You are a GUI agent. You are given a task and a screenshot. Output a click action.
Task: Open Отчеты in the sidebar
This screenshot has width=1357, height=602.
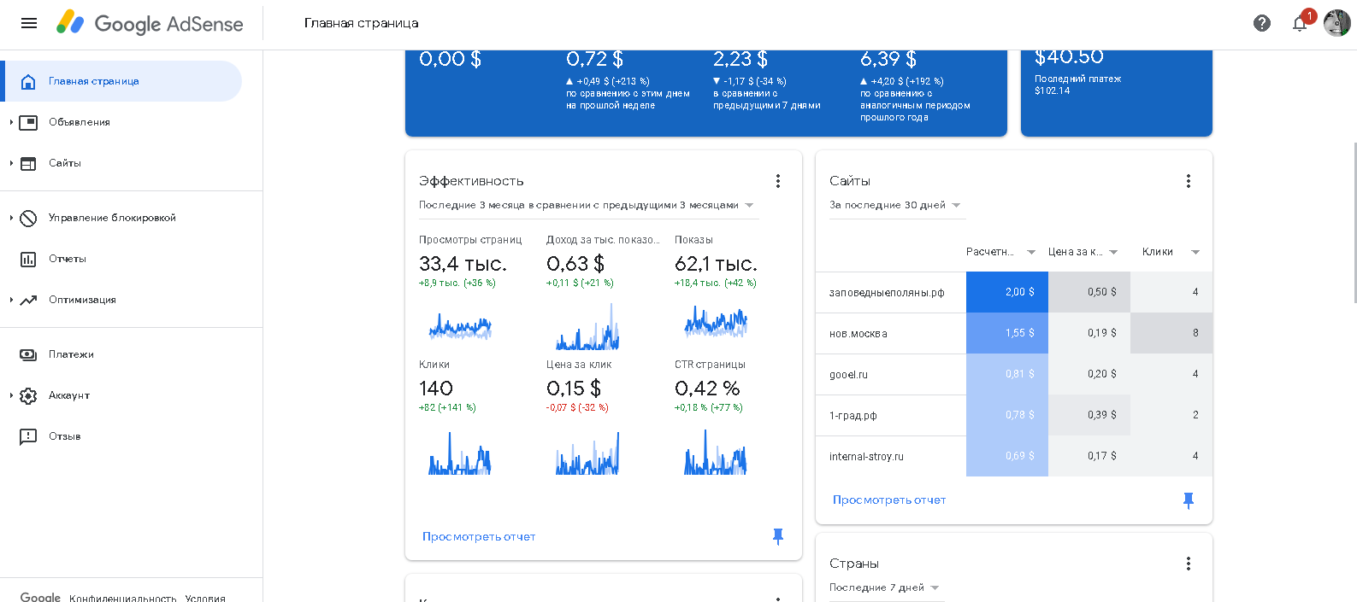(68, 259)
